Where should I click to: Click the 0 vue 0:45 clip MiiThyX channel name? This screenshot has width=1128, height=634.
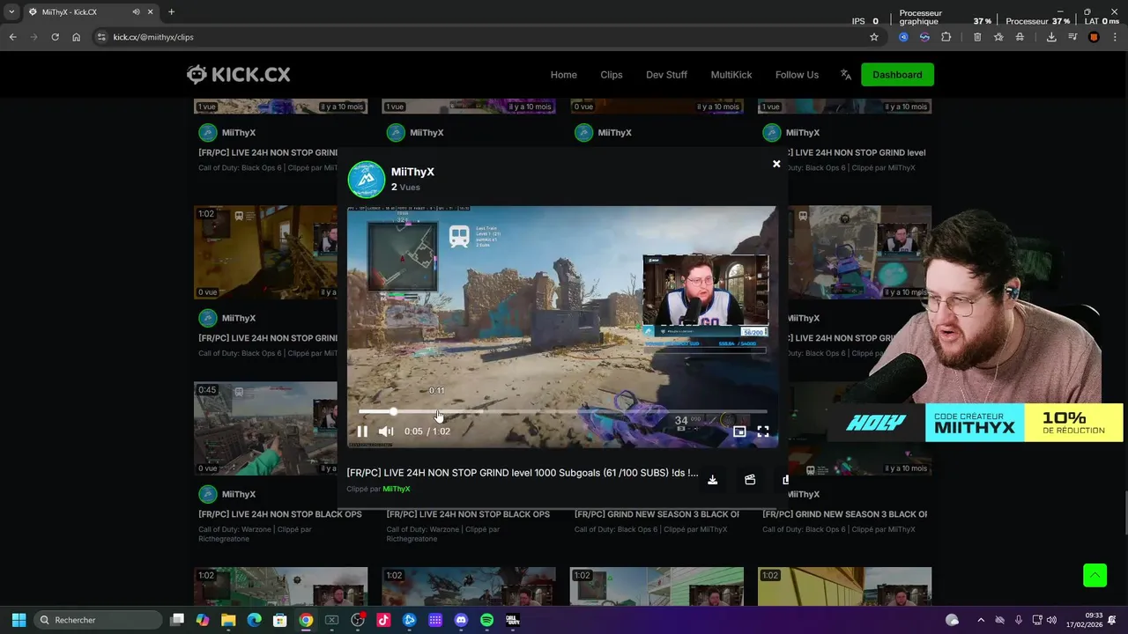tap(239, 494)
